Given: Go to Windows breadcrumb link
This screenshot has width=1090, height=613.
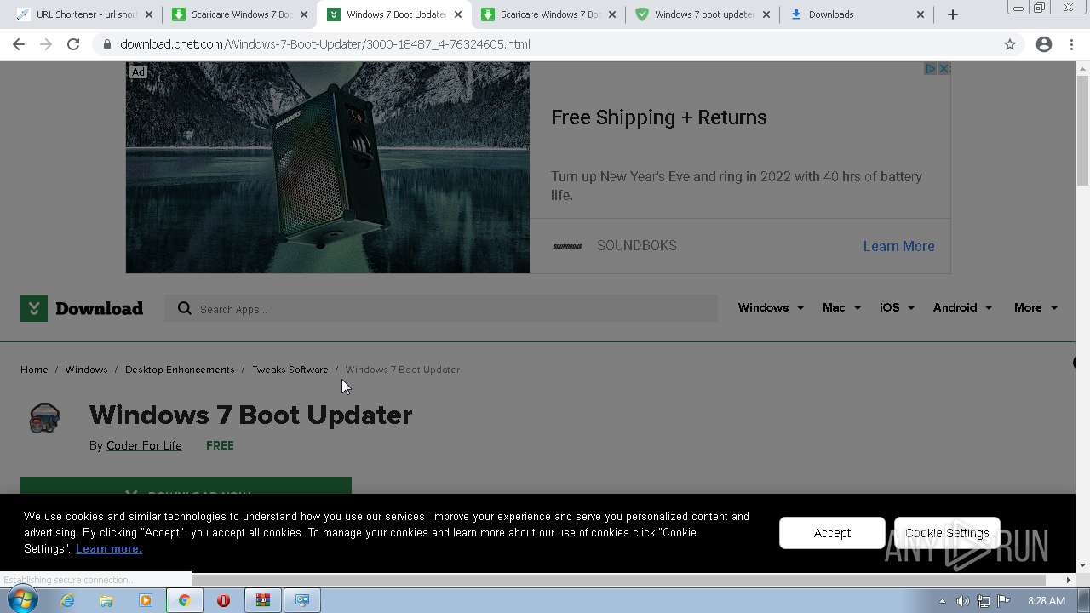Looking at the screenshot, I should 86,370.
